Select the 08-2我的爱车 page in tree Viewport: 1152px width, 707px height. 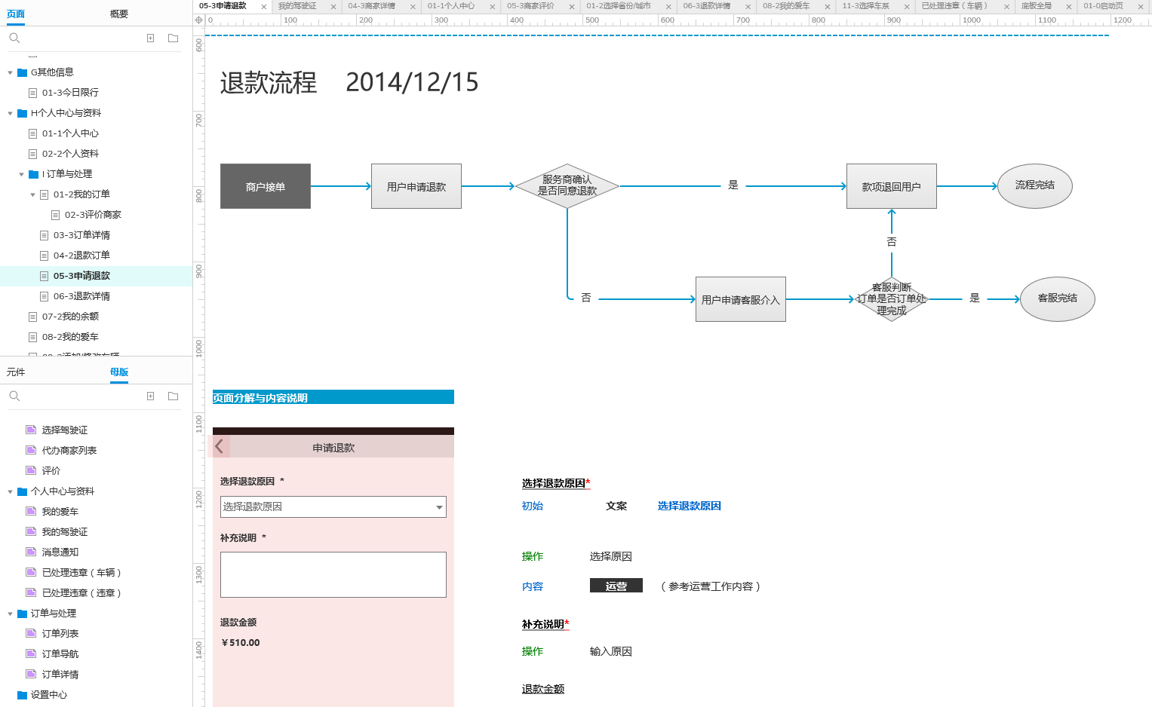(x=70, y=337)
